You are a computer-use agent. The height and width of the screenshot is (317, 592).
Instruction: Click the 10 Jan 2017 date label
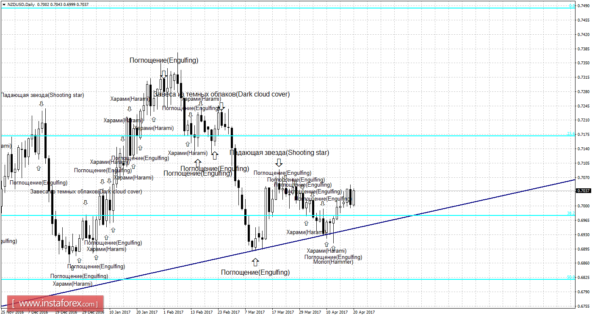point(120,312)
